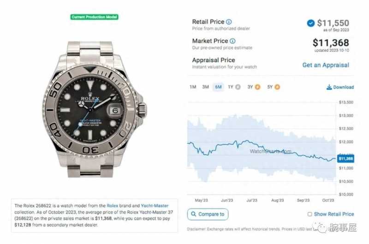The width and height of the screenshot is (369, 244).
Task: Click the premium badge beside 1Y
Action: pyautogui.click(x=238, y=87)
